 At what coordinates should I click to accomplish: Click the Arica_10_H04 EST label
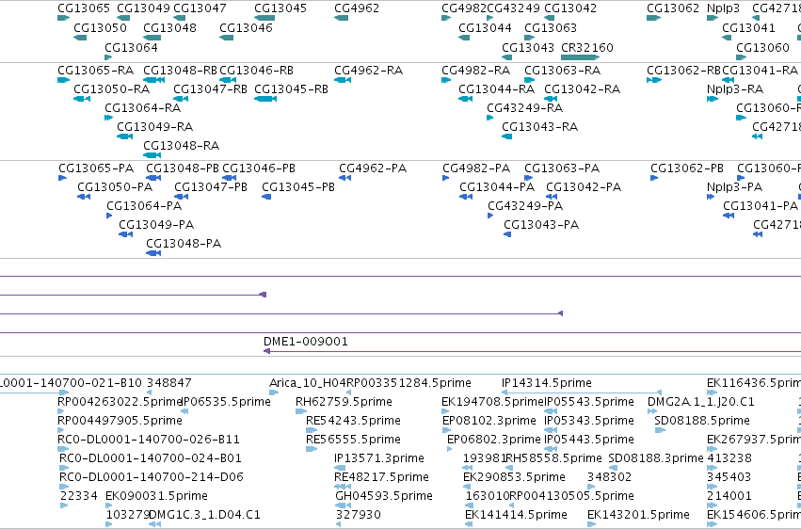(x=308, y=382)
